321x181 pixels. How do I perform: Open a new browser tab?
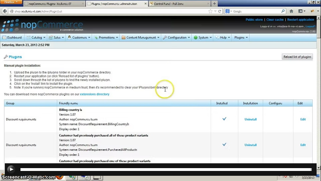[214, 4]
